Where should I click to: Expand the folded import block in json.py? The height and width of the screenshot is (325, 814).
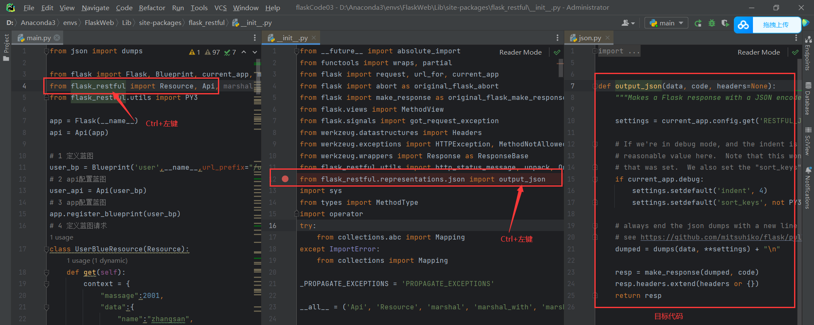click(595, 51)
